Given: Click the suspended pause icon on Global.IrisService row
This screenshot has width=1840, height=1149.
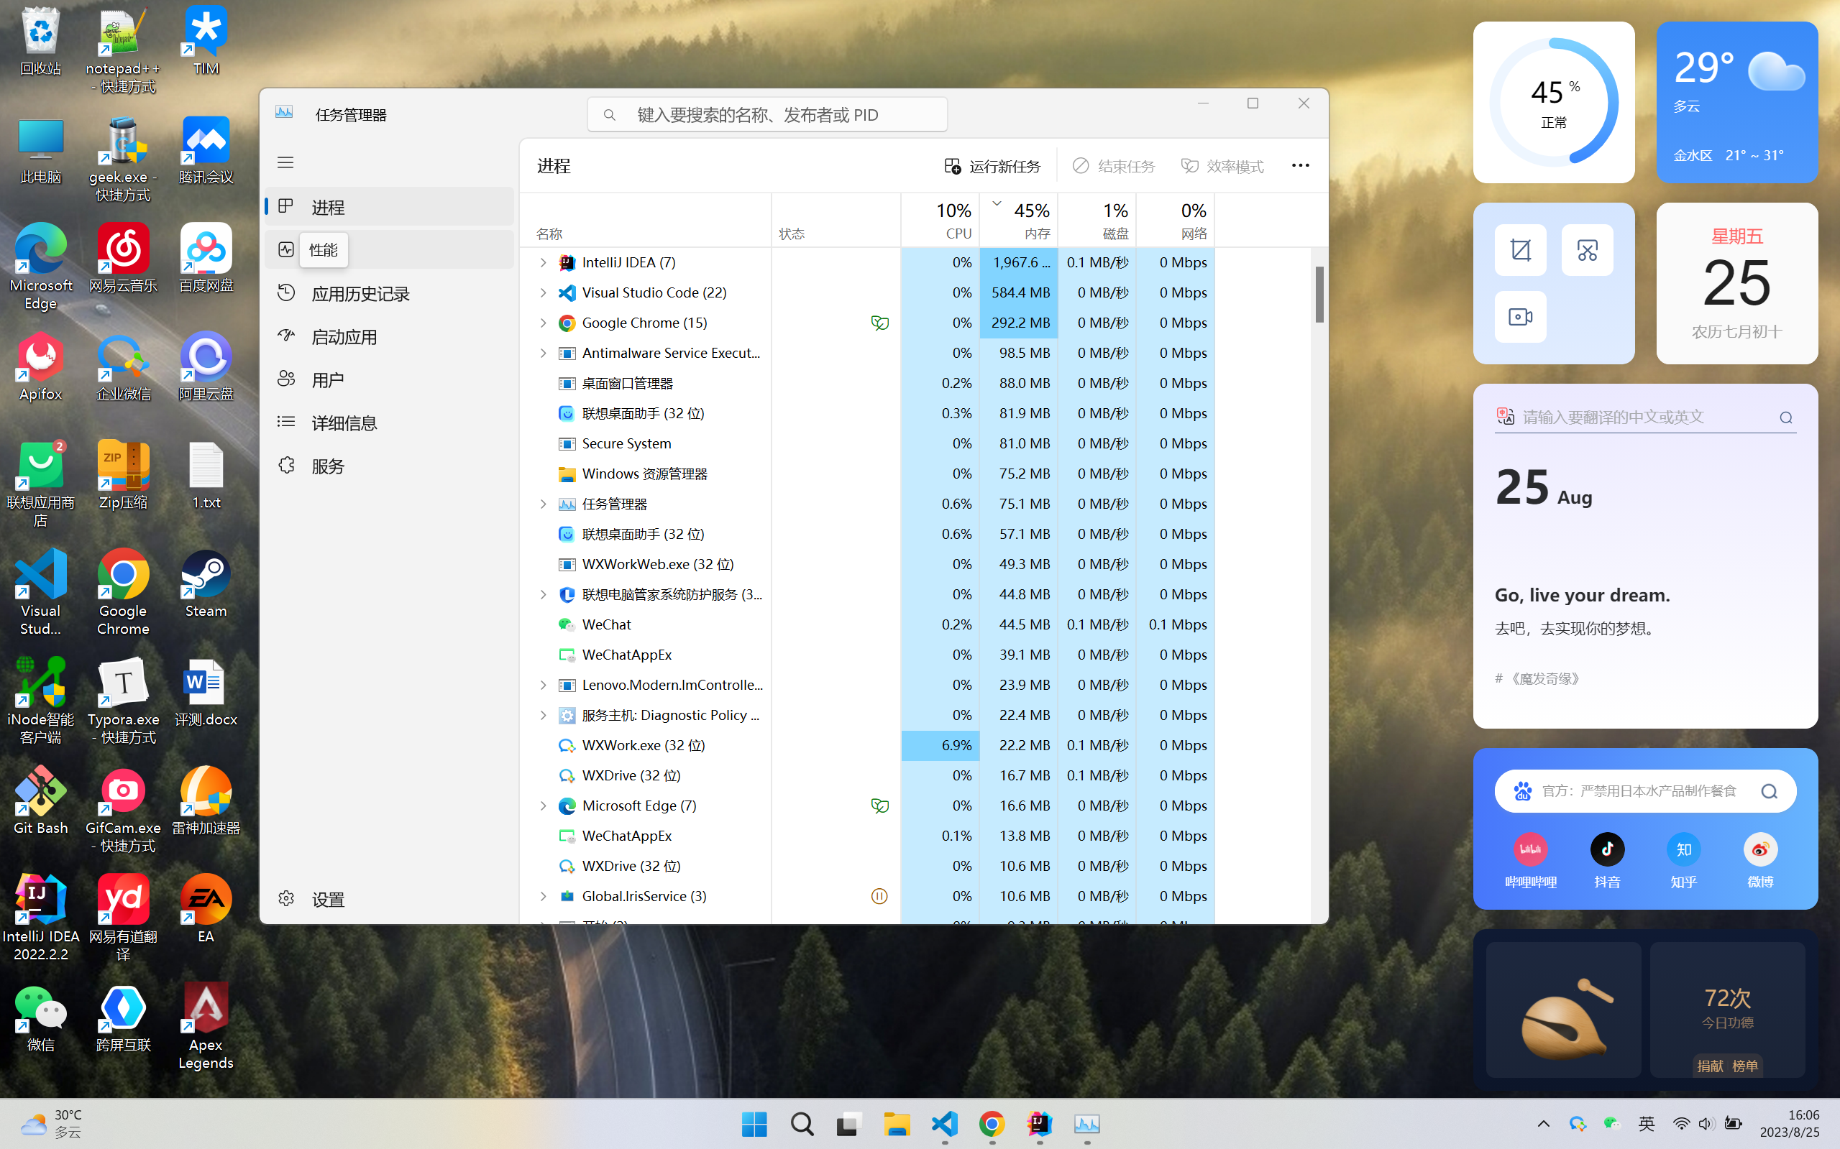Looking at the screenshot, I should [x=879, y=896].
